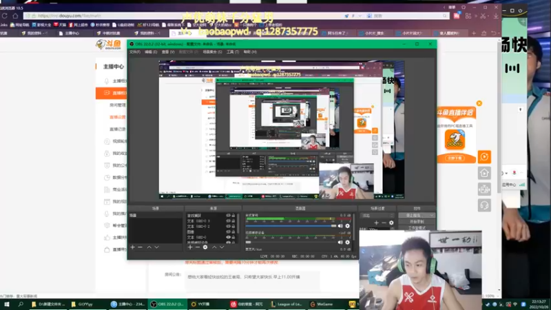This screenshot has width=551, height=310.
Task: Open the 查看(V) menu in OBS
Action: [x=168, y=52]
